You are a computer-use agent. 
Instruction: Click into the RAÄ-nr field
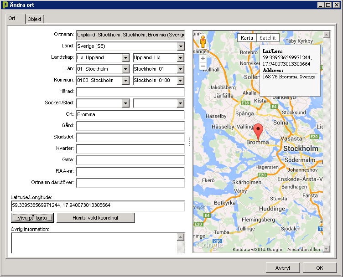(130, 171)
